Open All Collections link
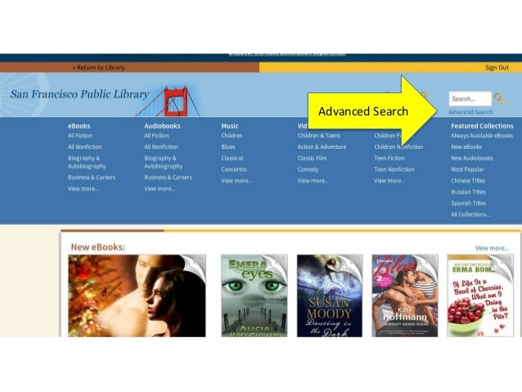522x392 pixels. (470, 214)
